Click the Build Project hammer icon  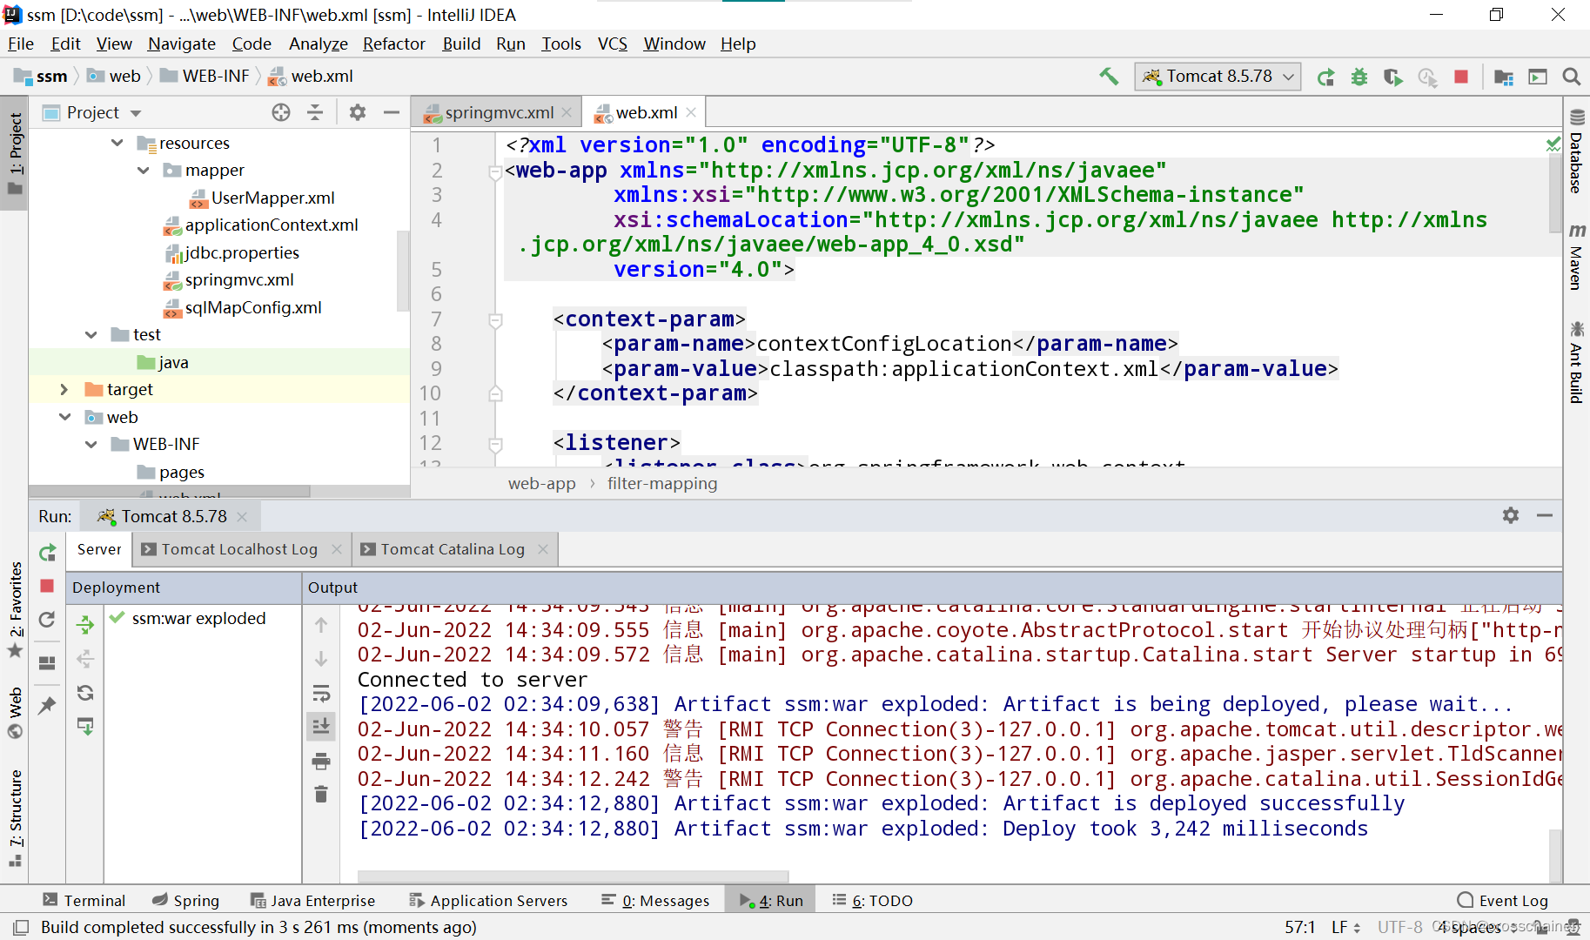tap(1109, 77)
